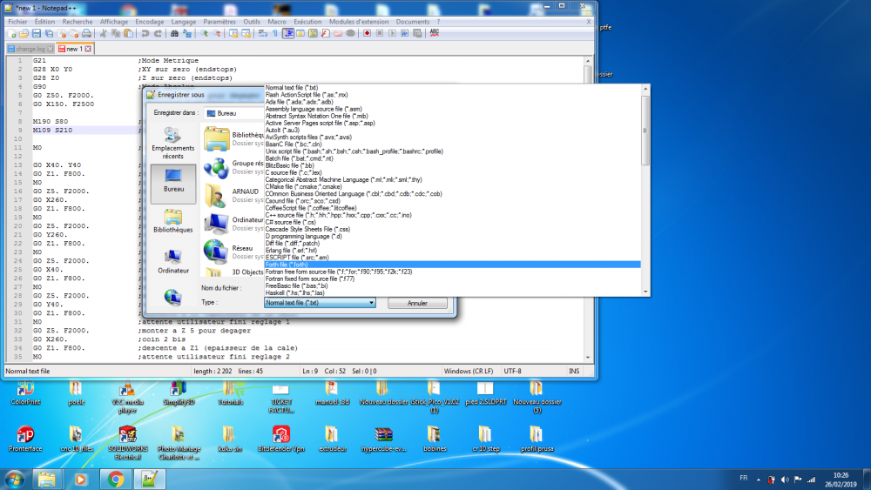Undo last action with toolbar arrow

(145, 33)
